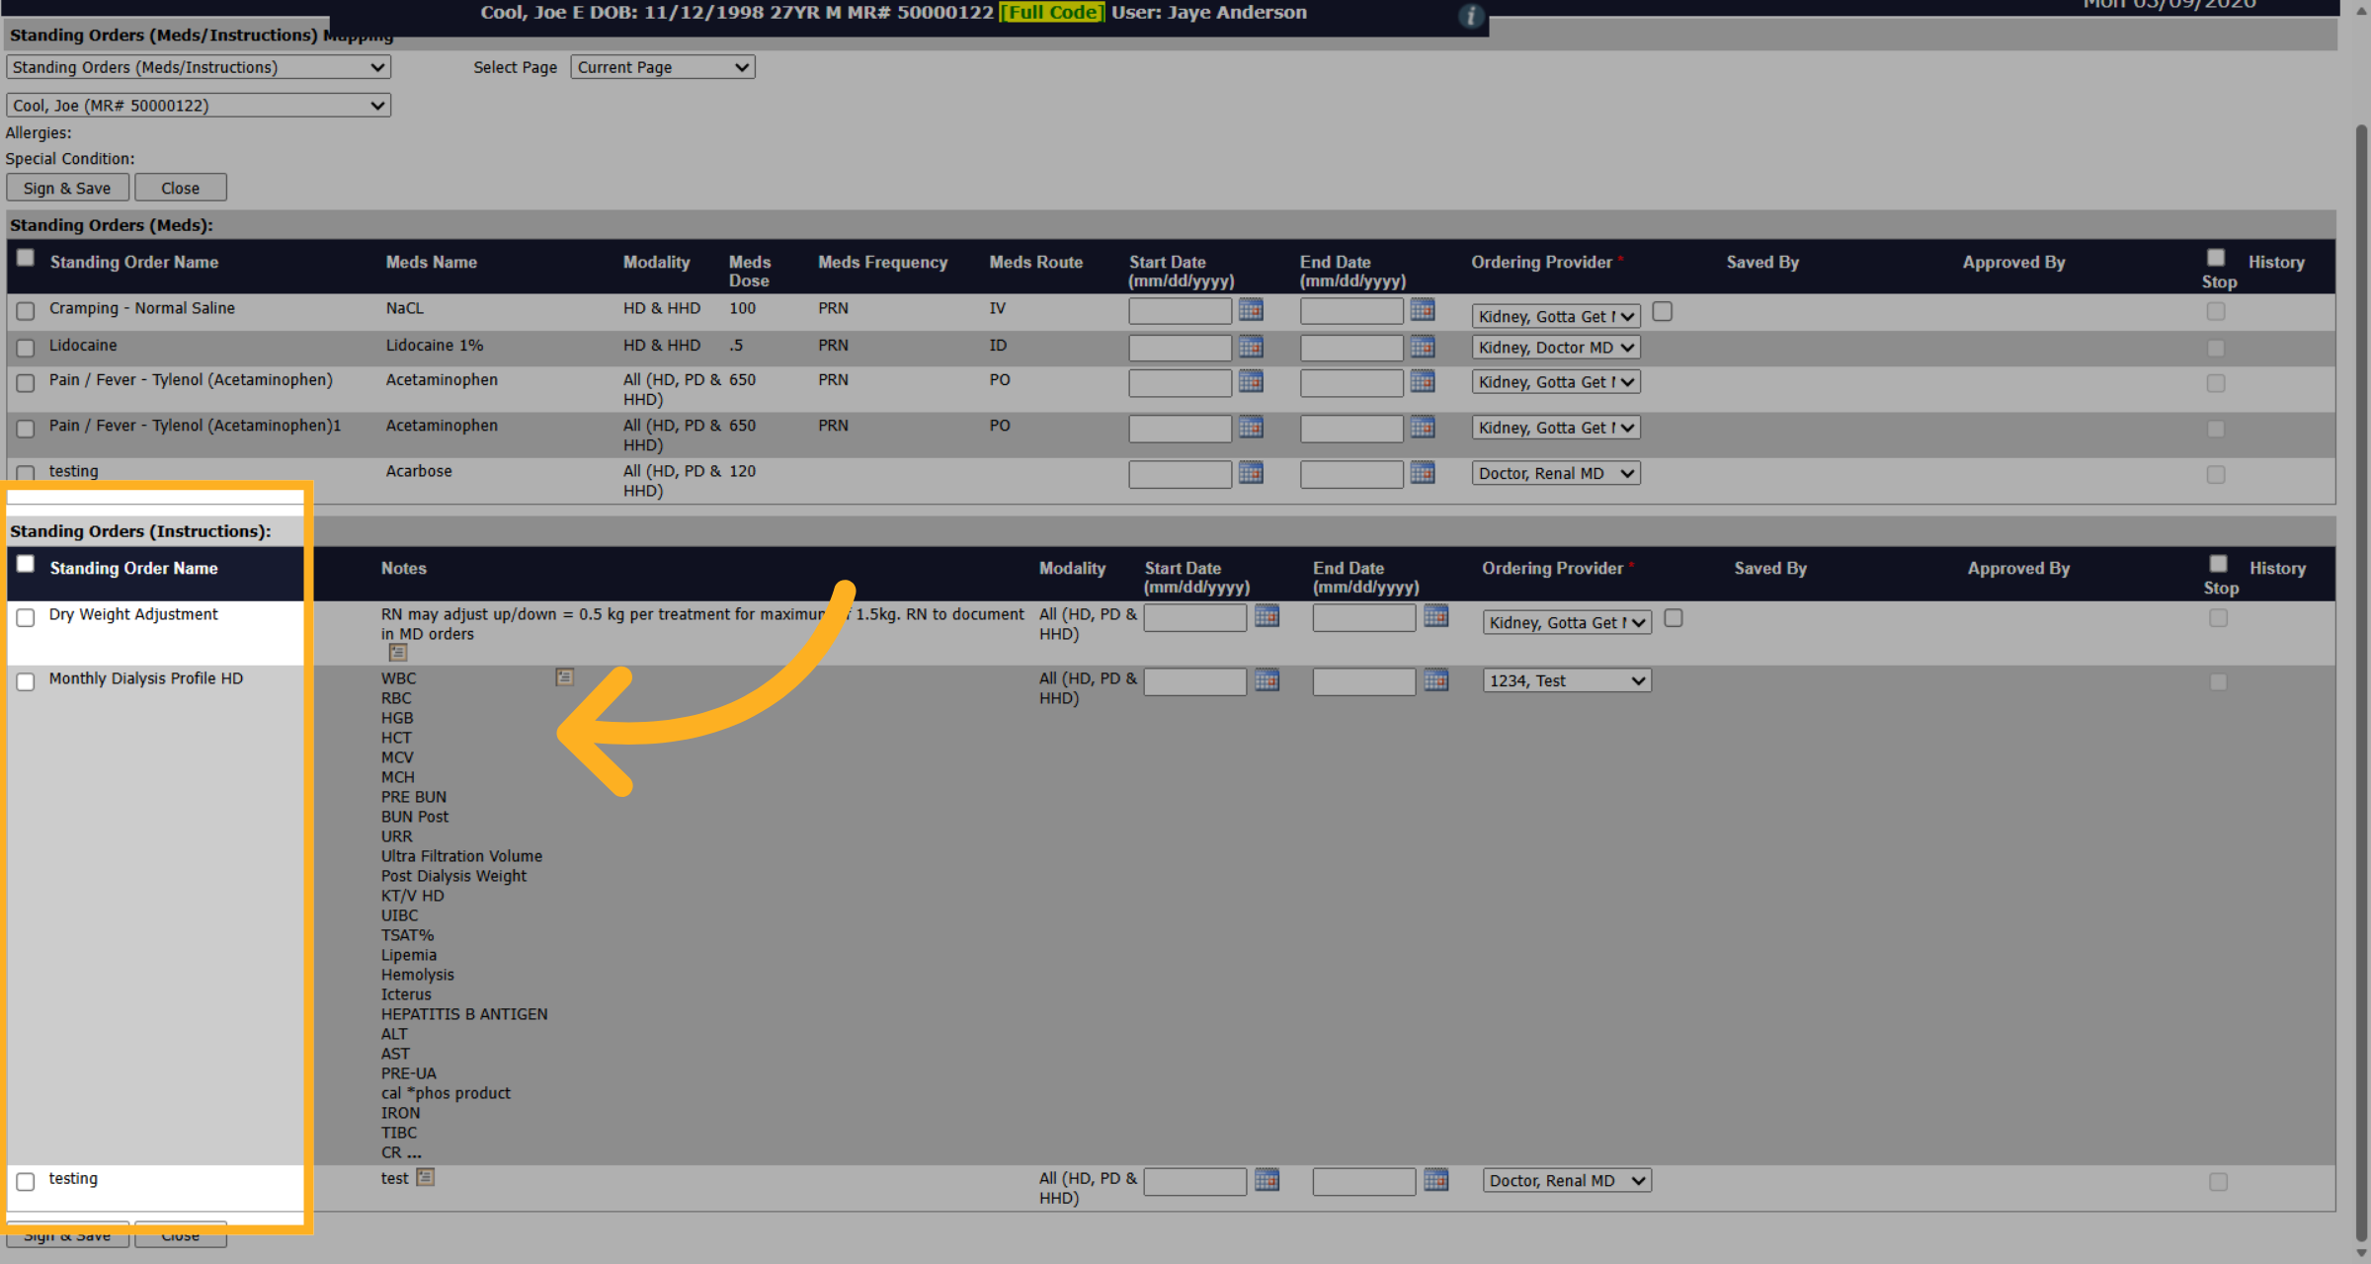Open End Date calendar for Acarbose row
This screenshot has width=2371, height=1264.
point(1423,473)
